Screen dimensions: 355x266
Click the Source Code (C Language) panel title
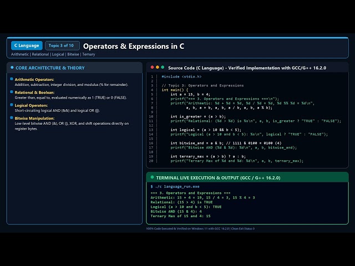tap(247, 68)
